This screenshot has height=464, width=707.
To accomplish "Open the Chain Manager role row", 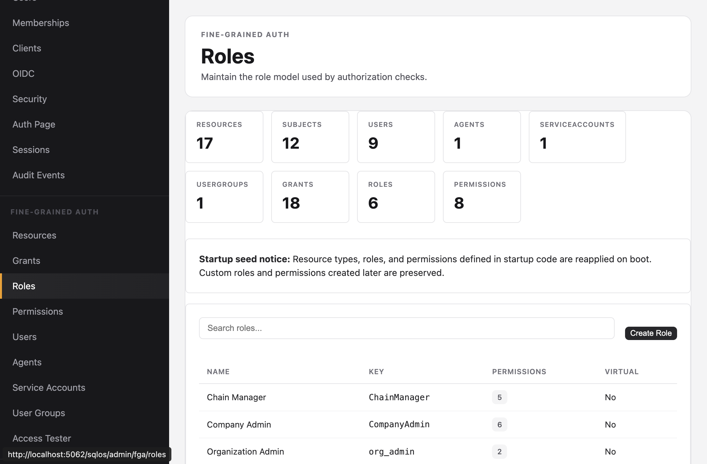I will (x=236, y=397).
